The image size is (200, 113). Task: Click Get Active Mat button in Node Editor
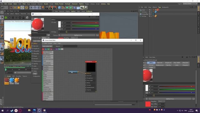(x=47, y=46)
